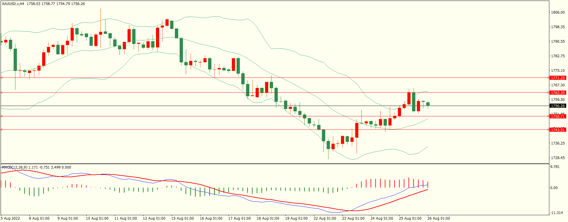This screenshot has height=222, width=568.
Task: Click the 1775.10 price axis value
Action: point(558,71)
